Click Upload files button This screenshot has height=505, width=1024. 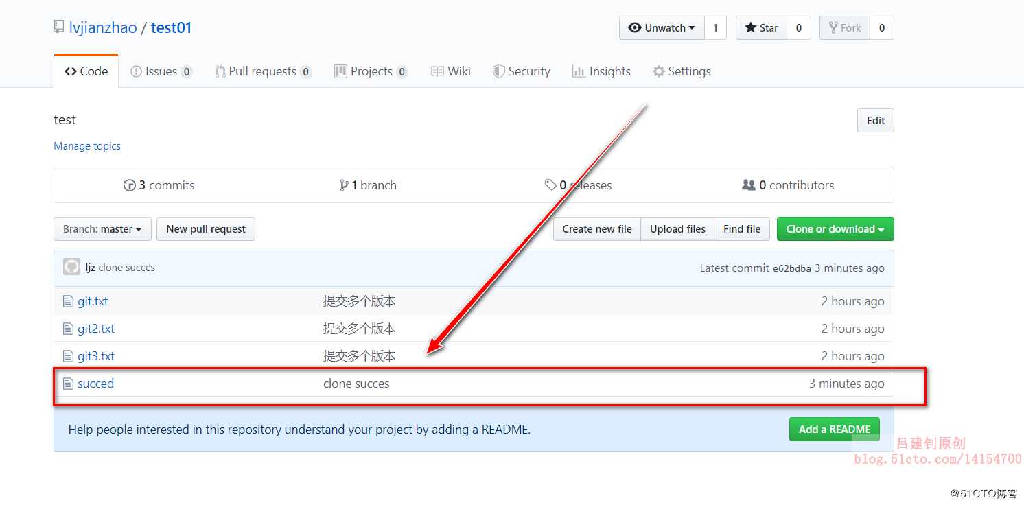(677, 229)
